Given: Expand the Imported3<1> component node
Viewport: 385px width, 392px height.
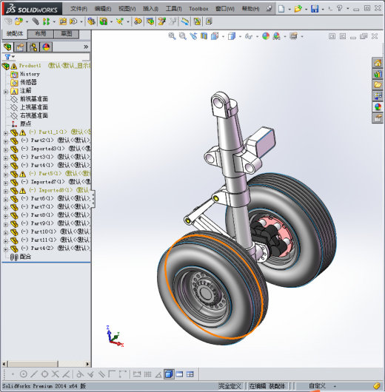Looking at the screenshot, I should 6,150.
